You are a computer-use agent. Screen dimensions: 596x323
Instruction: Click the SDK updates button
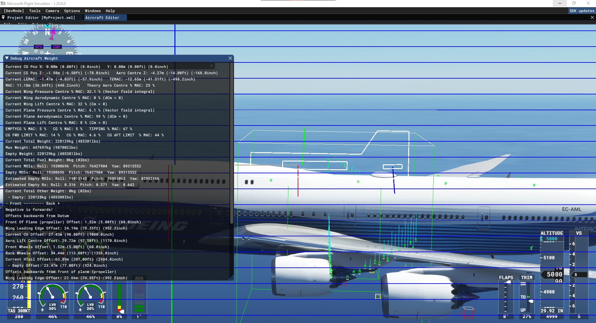click(582, 11)
